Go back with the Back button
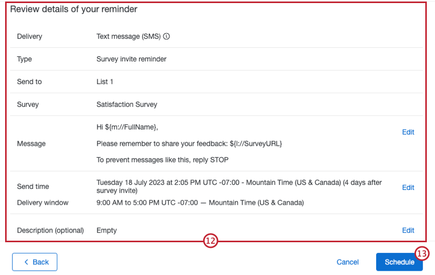 [x=35, y=262]
